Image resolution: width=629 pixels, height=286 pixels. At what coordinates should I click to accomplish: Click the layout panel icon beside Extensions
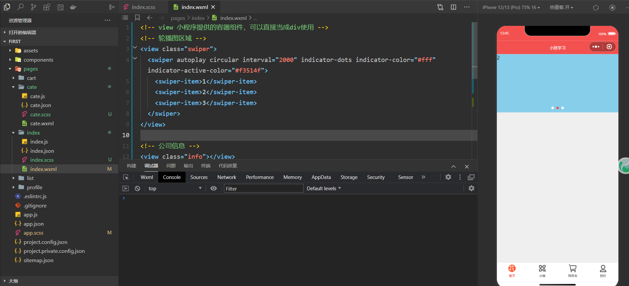click(60, 7)
